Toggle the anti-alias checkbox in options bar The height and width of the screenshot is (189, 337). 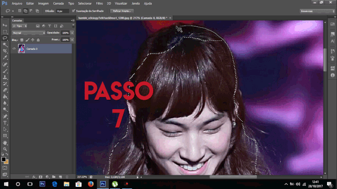tap(74, 10)
